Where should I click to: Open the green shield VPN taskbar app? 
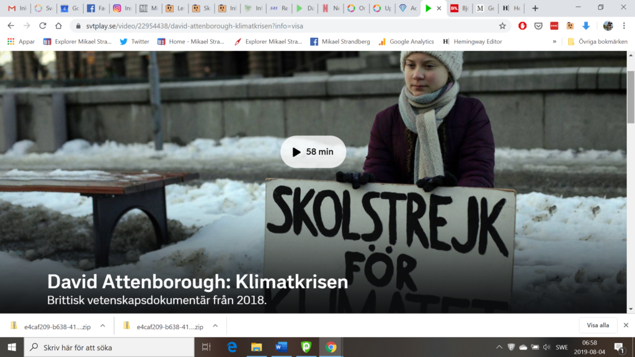pyautogui.click(x=306, y=347)
